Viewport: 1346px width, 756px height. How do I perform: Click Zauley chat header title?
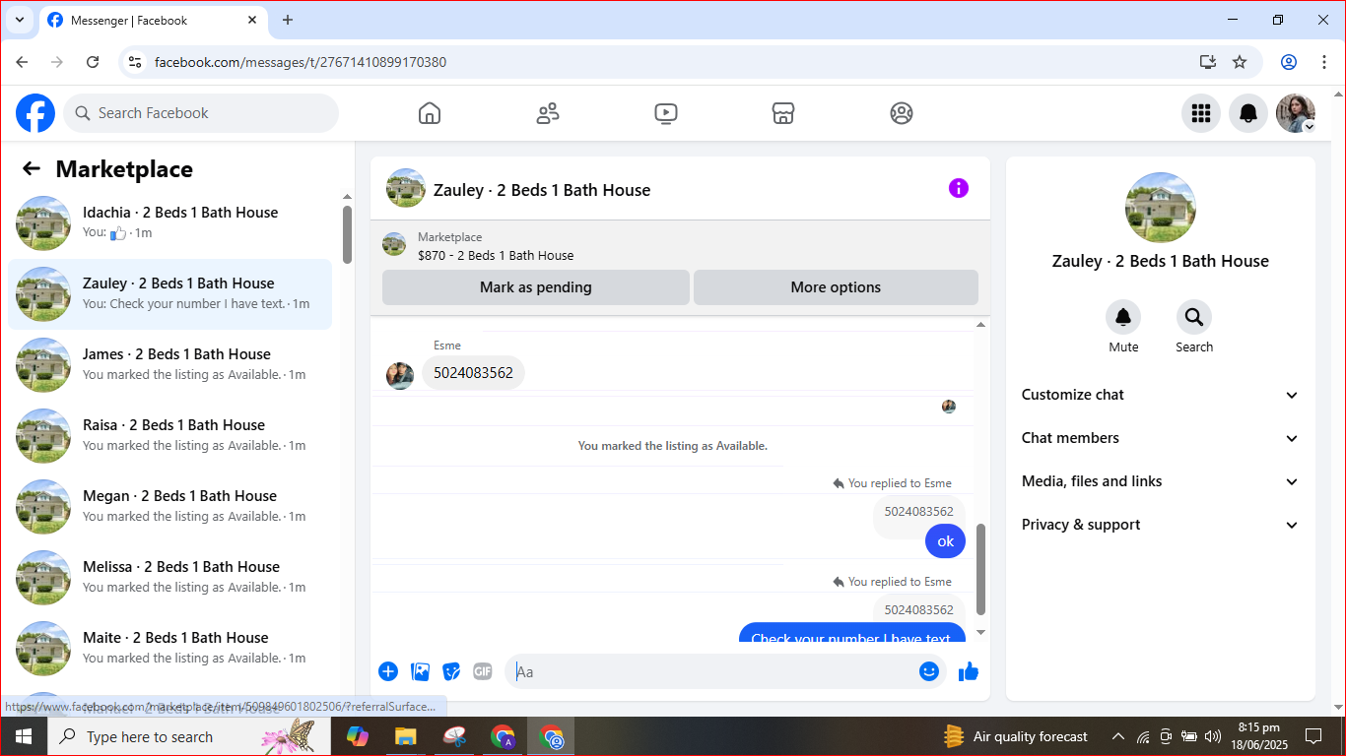(542, 190)
